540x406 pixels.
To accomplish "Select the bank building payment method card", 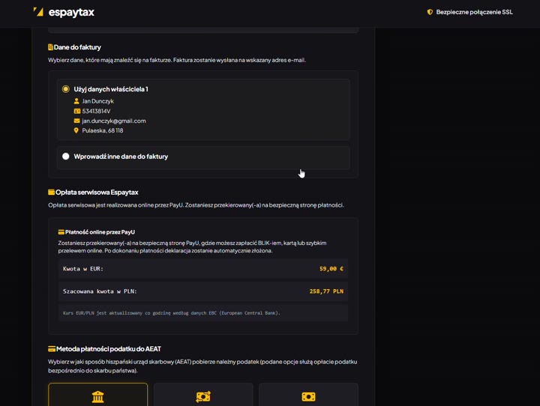I will point(97,395).
